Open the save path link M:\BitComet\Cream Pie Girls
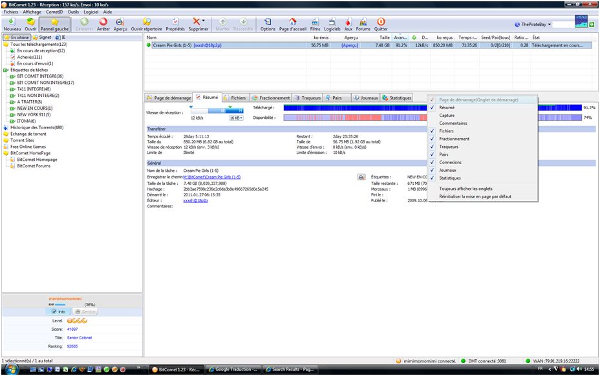Screen dimensions: 600x376 pyautogui.click(x=211, y=177)
